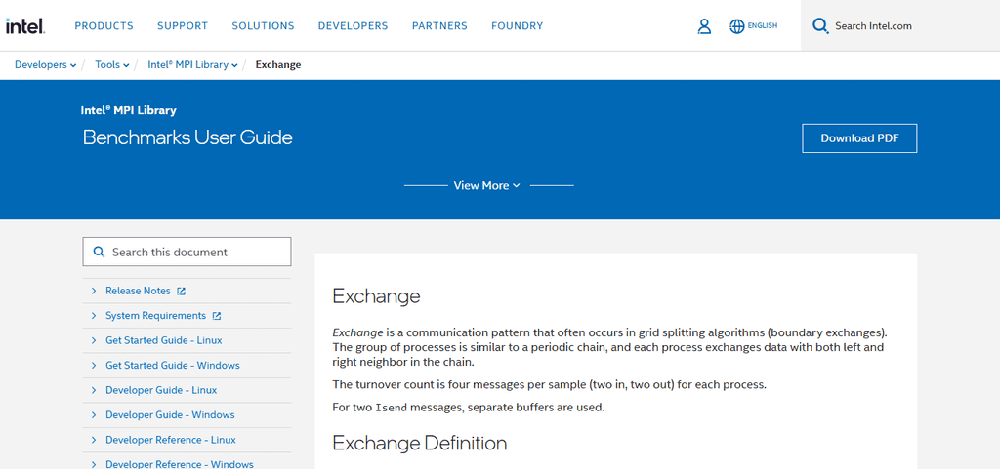Open Developer Reference - Linux link
1000x469 pixels.
click(x=171, y=440)
